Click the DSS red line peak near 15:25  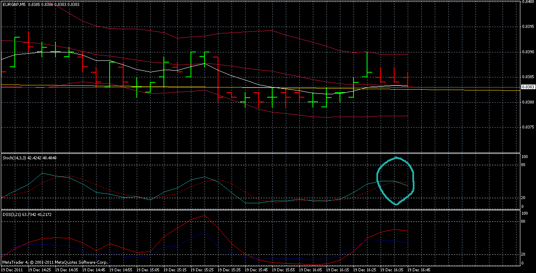point(205,216)
